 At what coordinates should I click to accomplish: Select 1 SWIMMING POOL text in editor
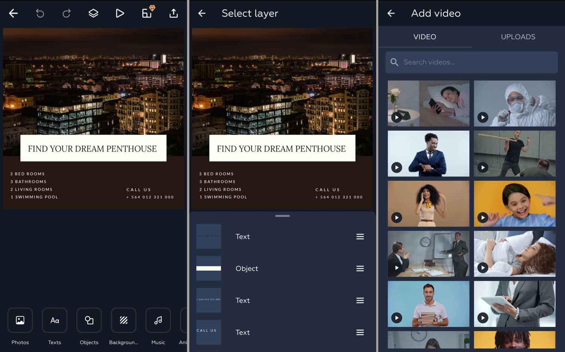coord(34,197)
